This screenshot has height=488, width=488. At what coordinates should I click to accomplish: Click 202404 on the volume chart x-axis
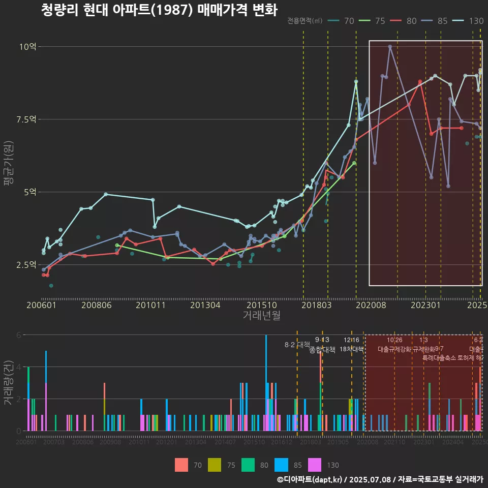(453, 442)
